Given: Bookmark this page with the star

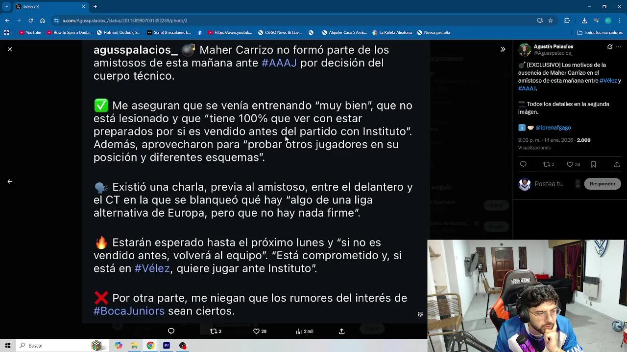Looking at the screenshot, I should [551, 21].
